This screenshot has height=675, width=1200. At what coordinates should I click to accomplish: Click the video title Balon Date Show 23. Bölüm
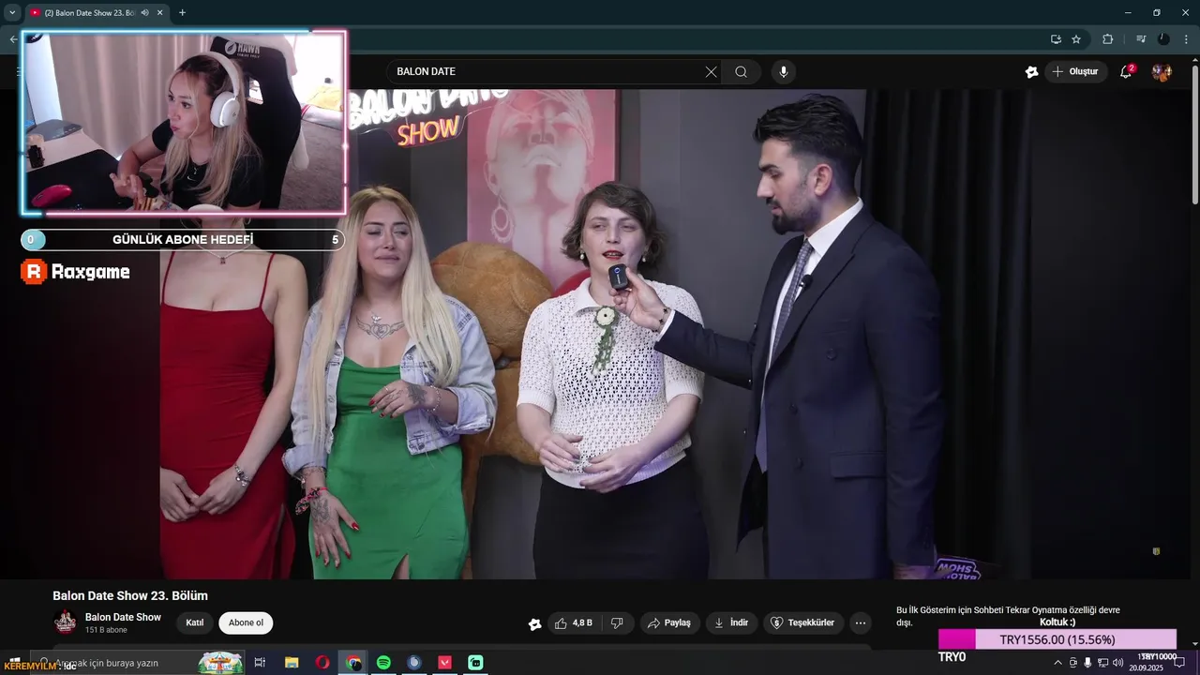pos(130,595)
